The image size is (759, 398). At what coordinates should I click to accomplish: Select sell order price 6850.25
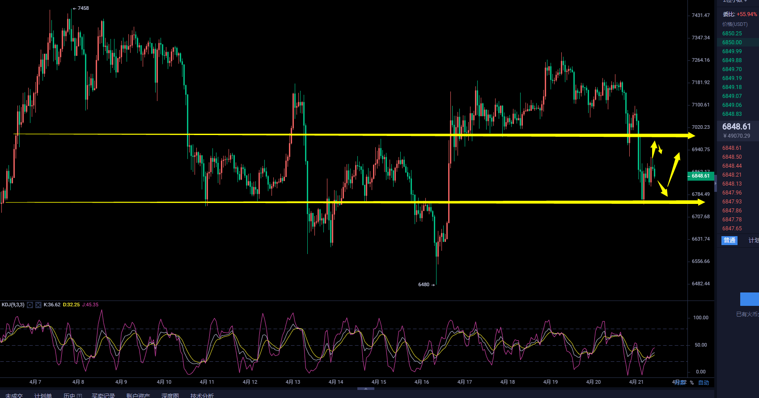(732, 34)
